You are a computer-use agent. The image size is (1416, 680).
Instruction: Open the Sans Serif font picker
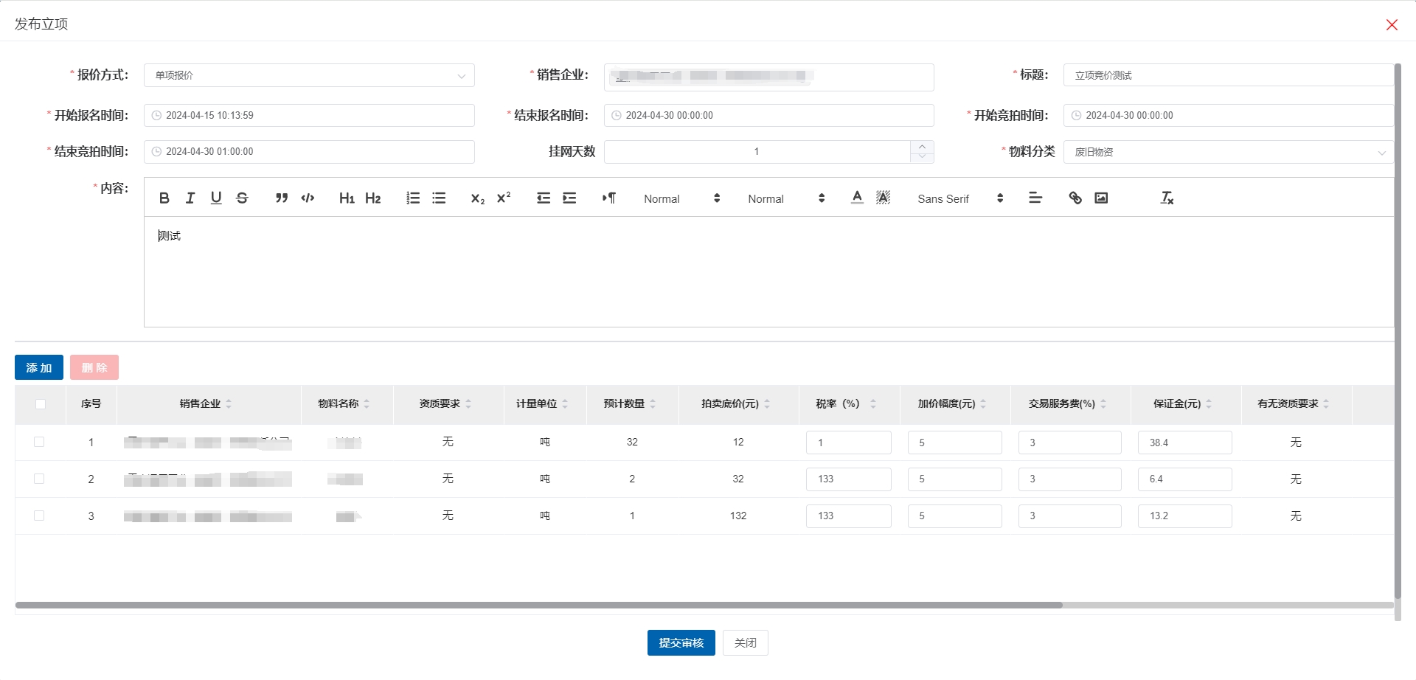(959, 198)
